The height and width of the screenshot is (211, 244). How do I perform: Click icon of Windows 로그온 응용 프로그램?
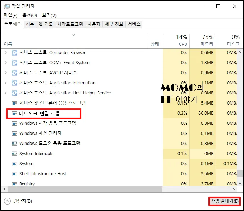point(14,144)
